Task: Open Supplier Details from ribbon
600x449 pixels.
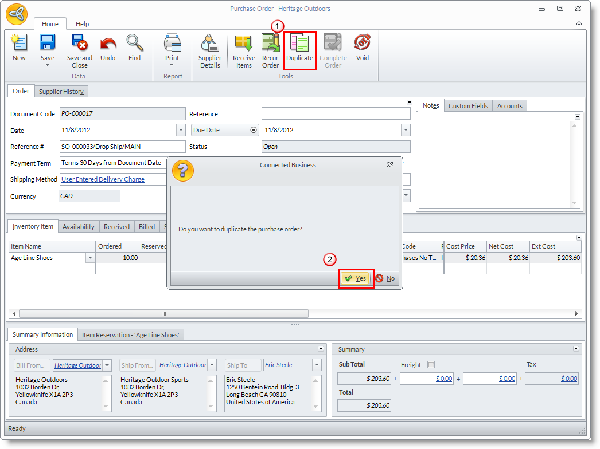Action: 210,50
